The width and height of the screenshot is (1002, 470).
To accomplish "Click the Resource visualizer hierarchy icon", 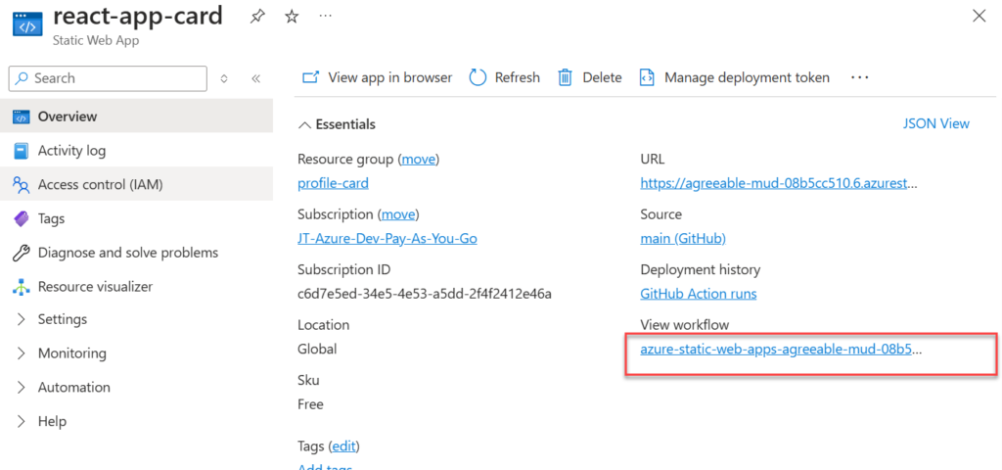I will tap(22, 287).
